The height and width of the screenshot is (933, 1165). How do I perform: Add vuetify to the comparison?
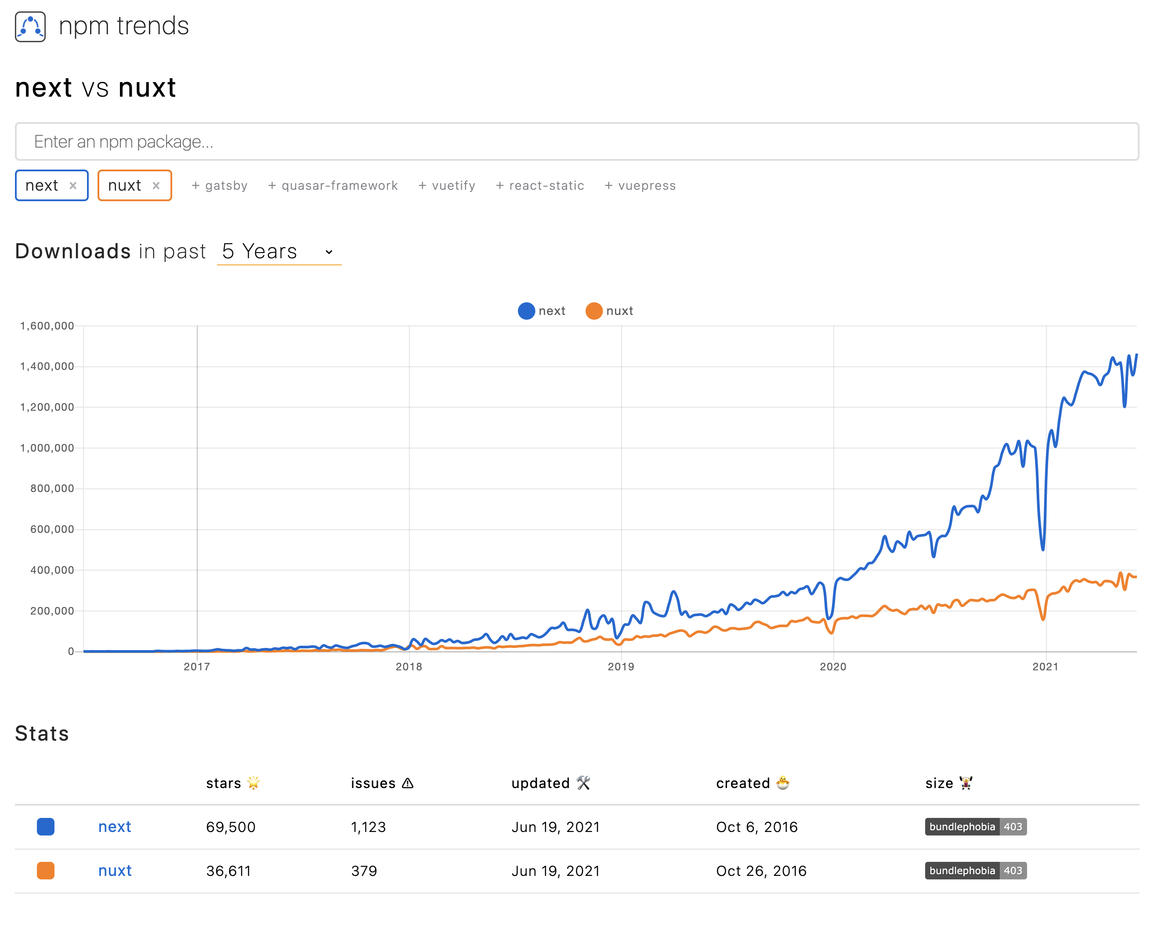(446, 185)
